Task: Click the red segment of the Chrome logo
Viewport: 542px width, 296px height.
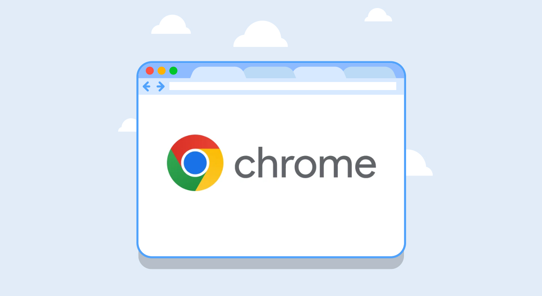Action: click(193, 143)
